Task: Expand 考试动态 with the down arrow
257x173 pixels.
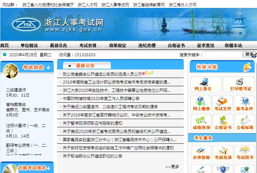Action: pyautogui.click(x=48, y=67)
